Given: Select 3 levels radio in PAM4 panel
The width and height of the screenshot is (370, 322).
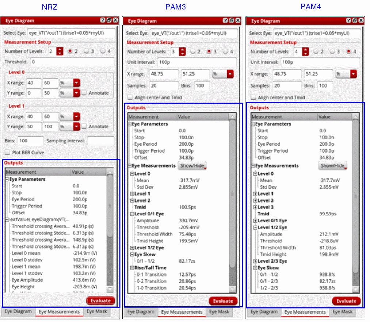Looking at the screenshot, I should [x=332, y=51].
